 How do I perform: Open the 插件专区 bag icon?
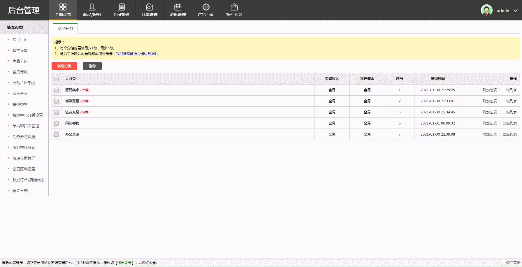[234, 7]
